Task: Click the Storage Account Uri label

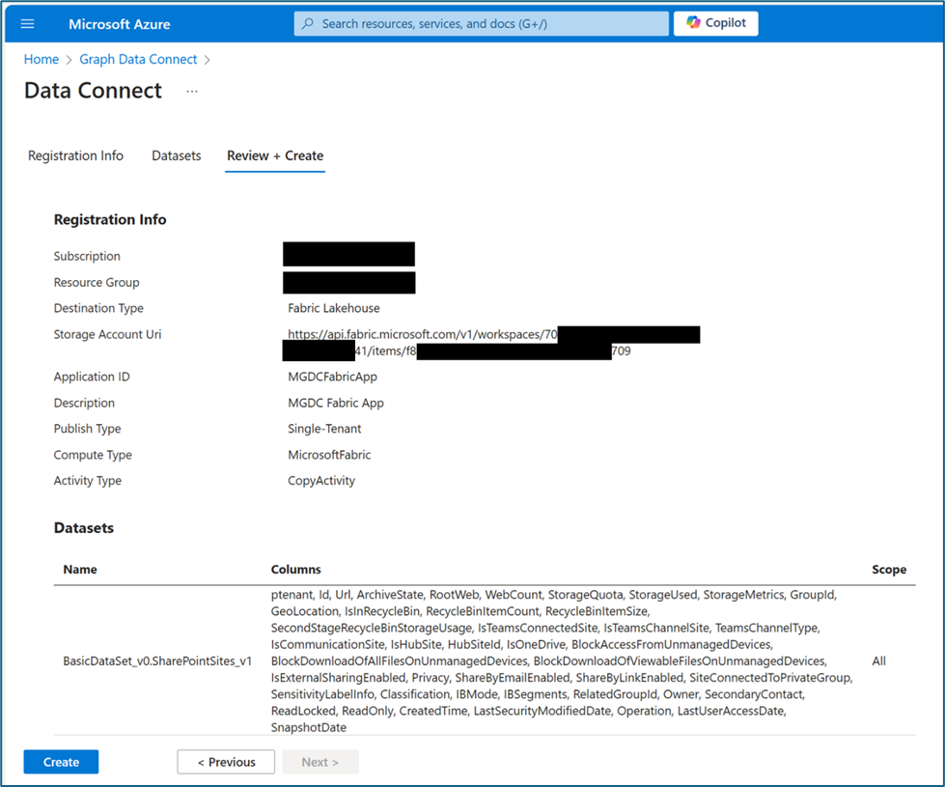Action: tap(107, 334)
